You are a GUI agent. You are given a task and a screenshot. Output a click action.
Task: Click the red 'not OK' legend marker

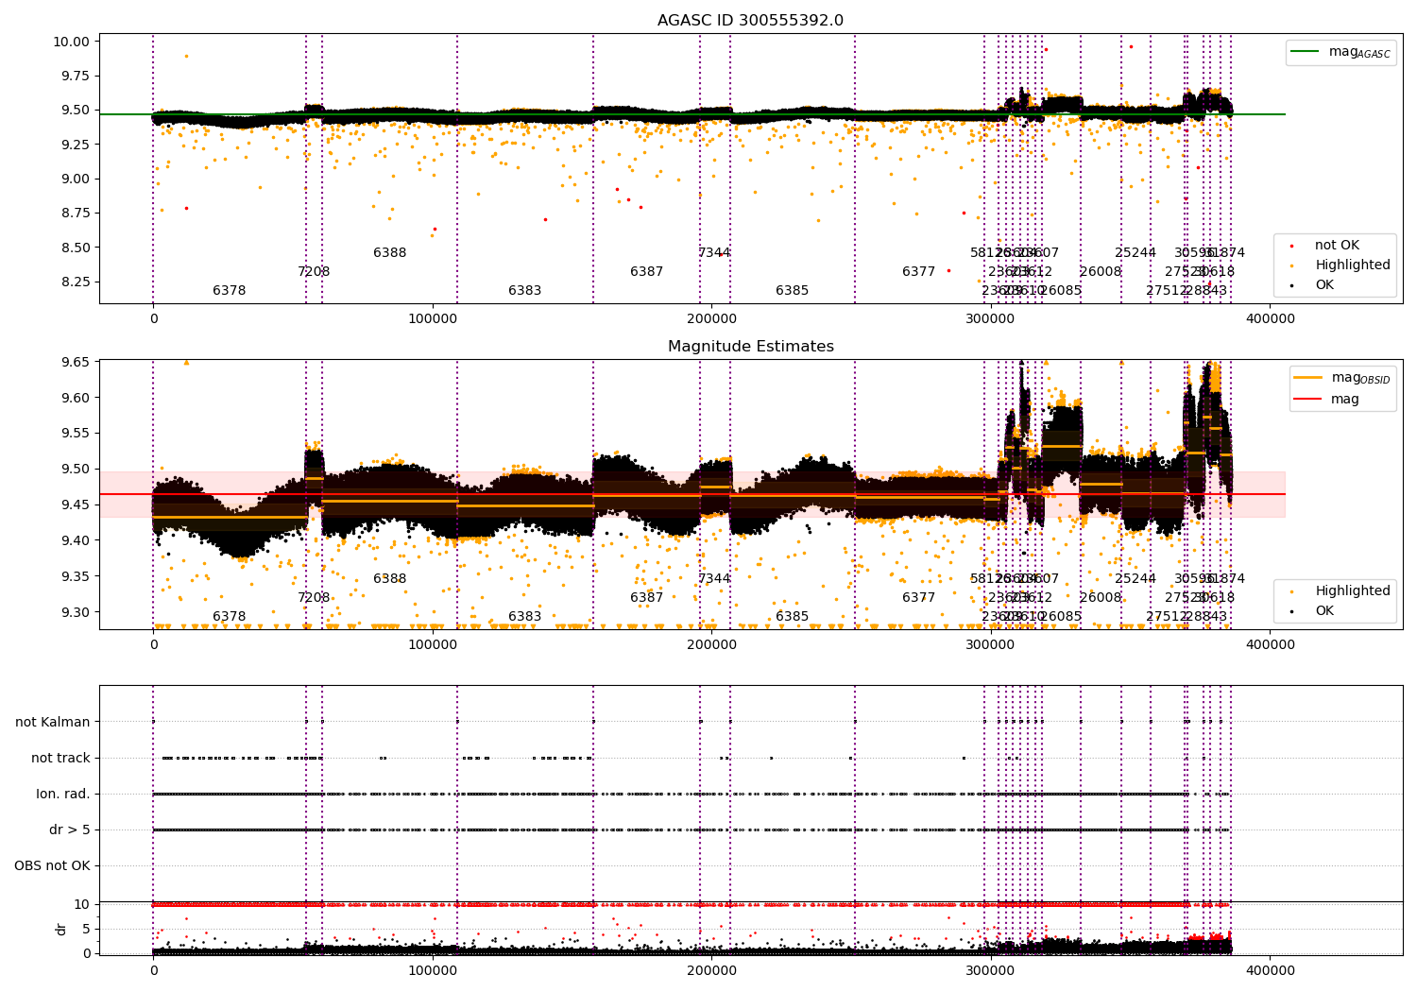[1291, 246]
